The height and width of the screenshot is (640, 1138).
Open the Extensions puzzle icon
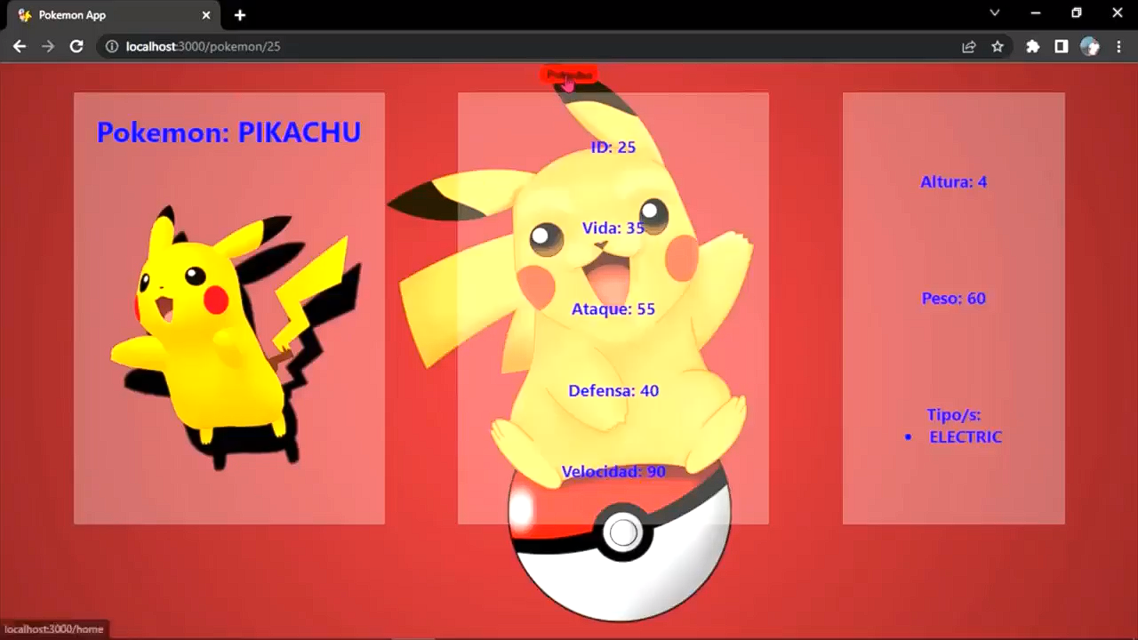(x=1032, y=46)
